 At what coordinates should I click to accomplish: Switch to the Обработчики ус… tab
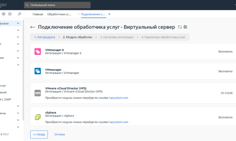(x=59, y=14)
